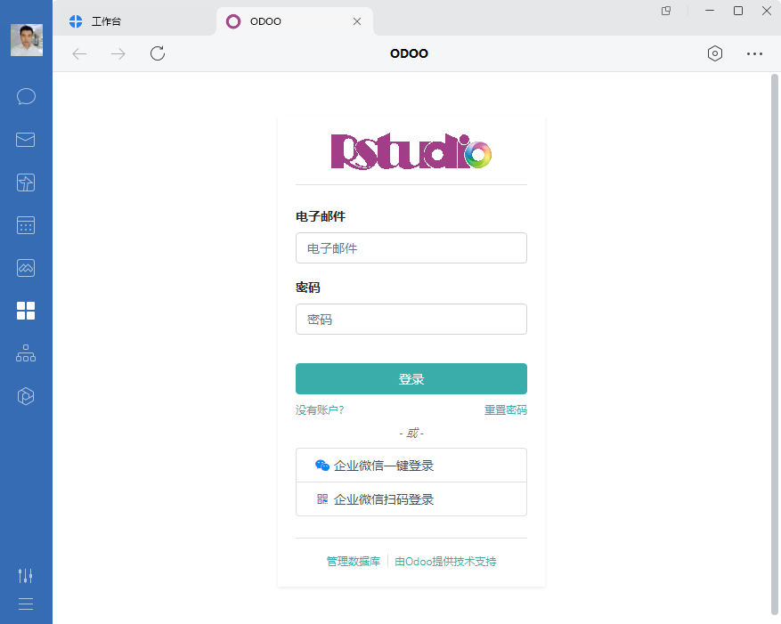Click the 登录 button

click(411, 379)
